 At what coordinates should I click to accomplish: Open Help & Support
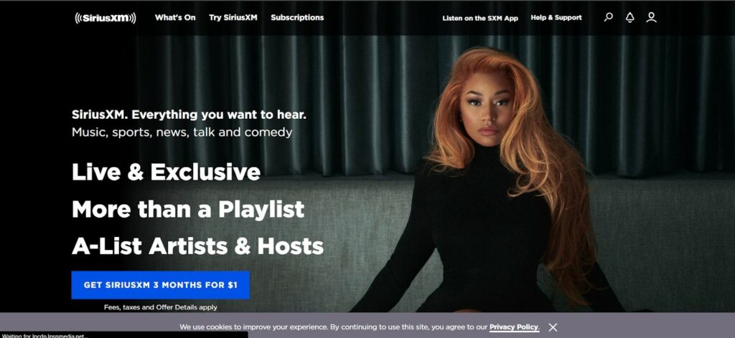tap(556, 17)
